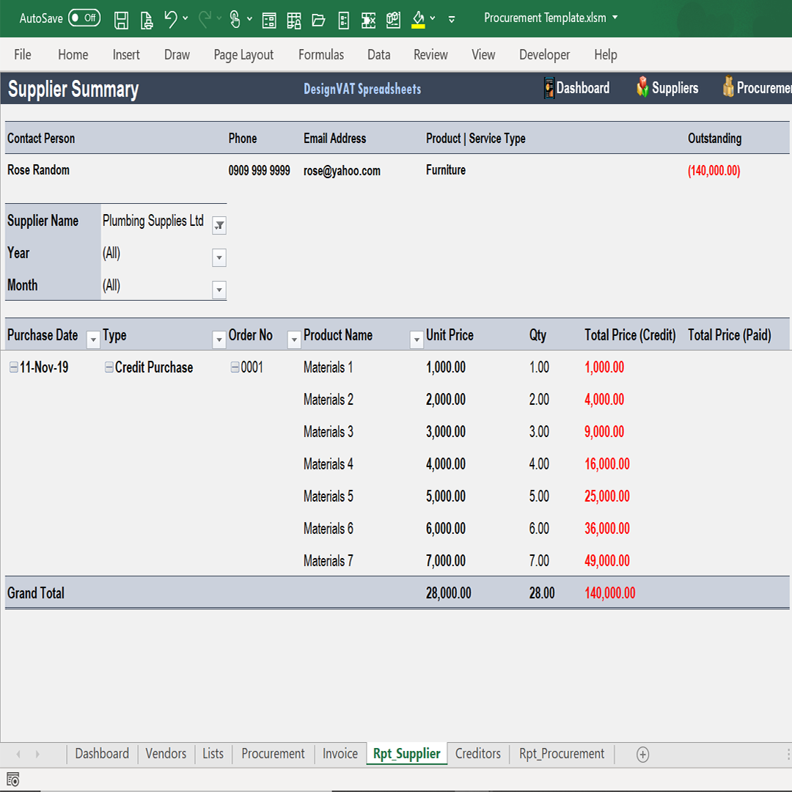Open Print Preview from the Quick Access Toolbar
Viewport: 792px width, 792px height.
click(x=146, y=20)
